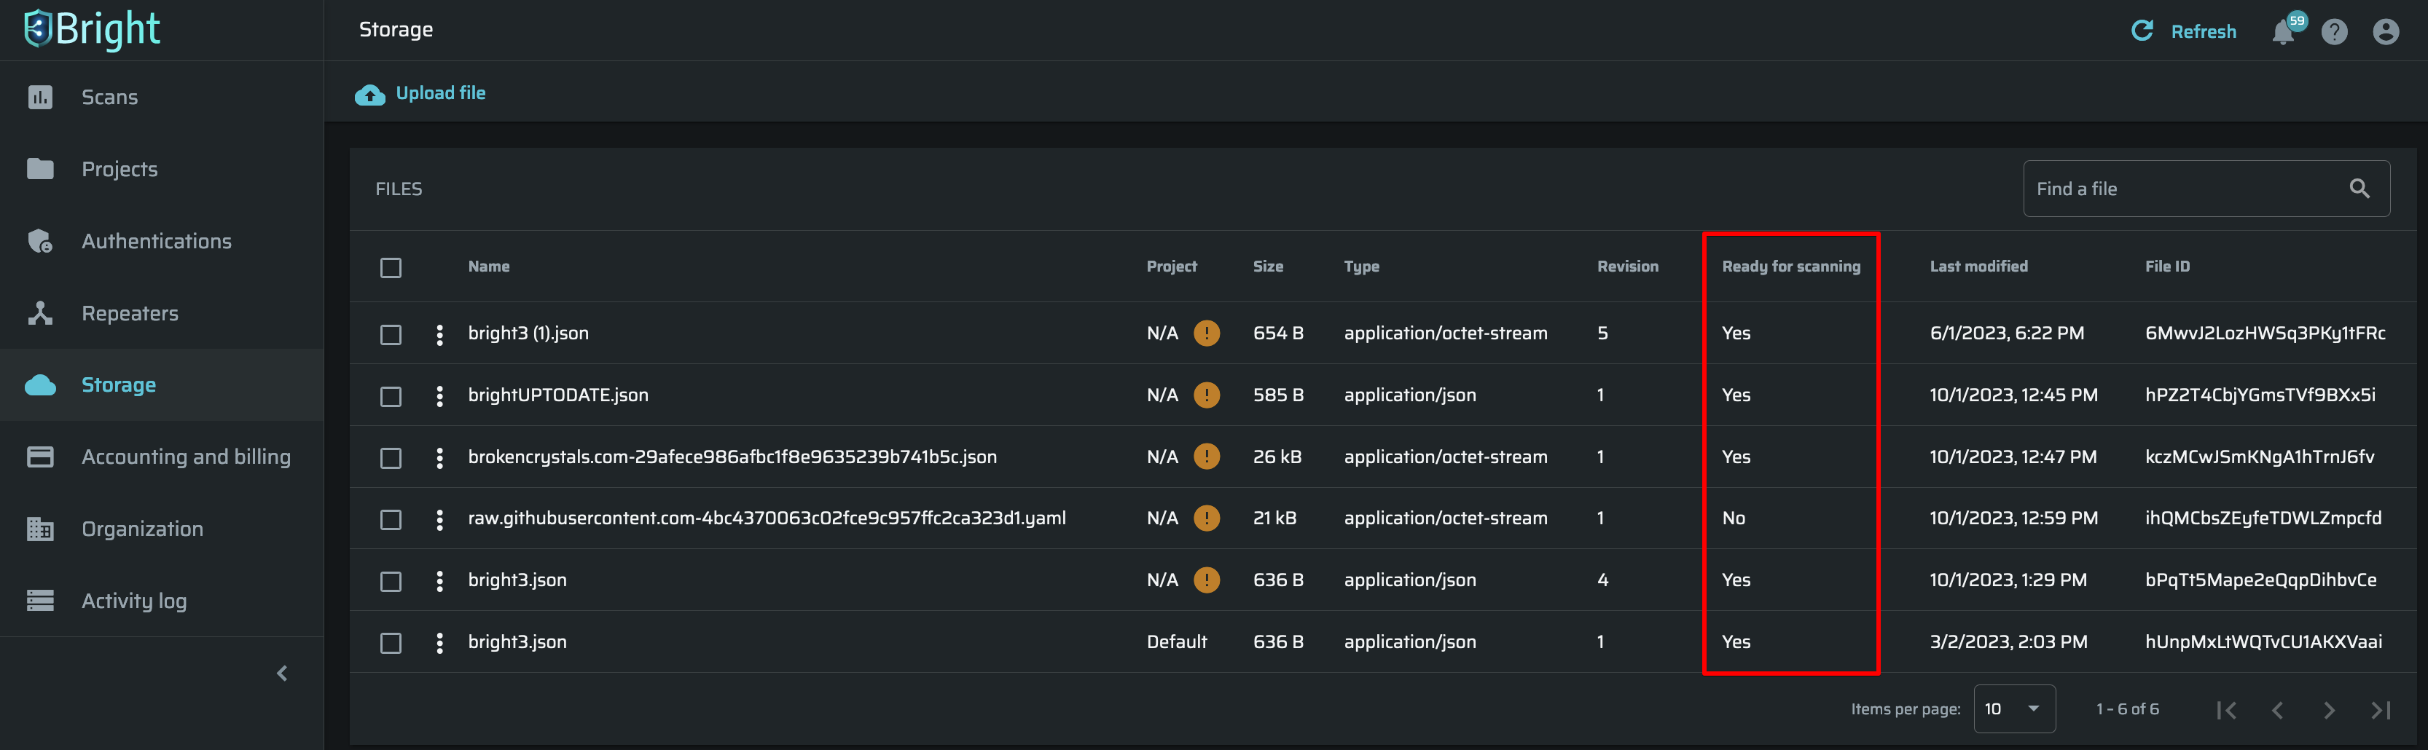Select checkbox for bright3.json revision 4
2428x750 pixels.
(391, 581)
